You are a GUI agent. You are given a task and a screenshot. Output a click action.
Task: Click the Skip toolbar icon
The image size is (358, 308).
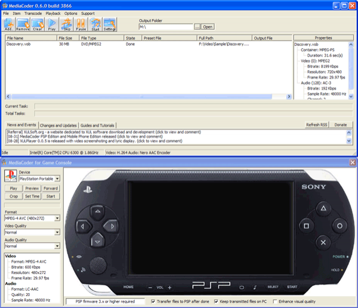(67, 24)
